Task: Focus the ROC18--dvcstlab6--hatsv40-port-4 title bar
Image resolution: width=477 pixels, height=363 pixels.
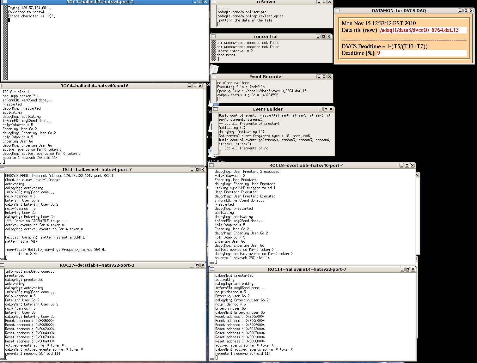Action: pyautogui.click(x=306, y=165)
